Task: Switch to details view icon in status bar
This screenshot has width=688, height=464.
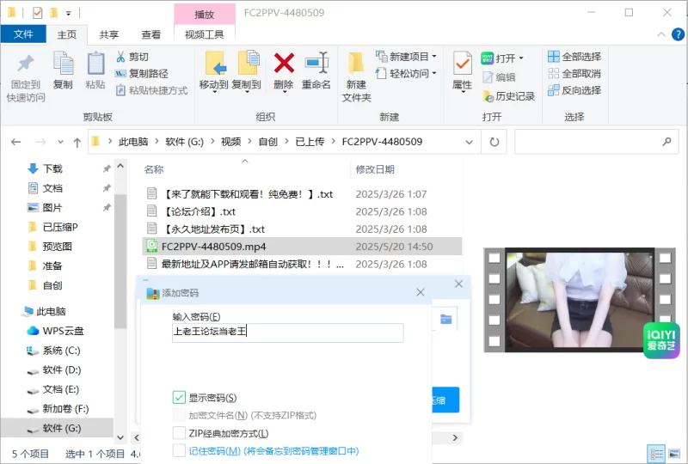Action: click(x=656, y=454)
